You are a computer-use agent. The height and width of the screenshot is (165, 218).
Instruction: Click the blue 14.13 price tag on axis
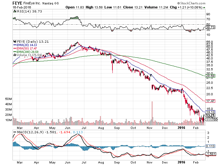(210, 112)
